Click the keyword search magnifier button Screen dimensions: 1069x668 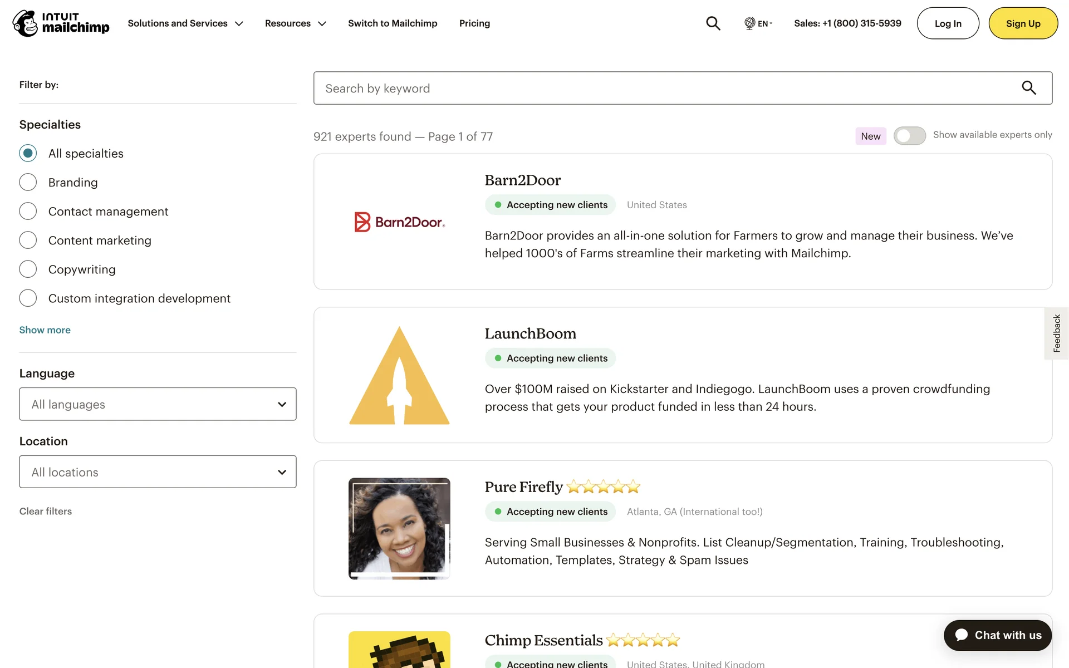[1028, 88]
